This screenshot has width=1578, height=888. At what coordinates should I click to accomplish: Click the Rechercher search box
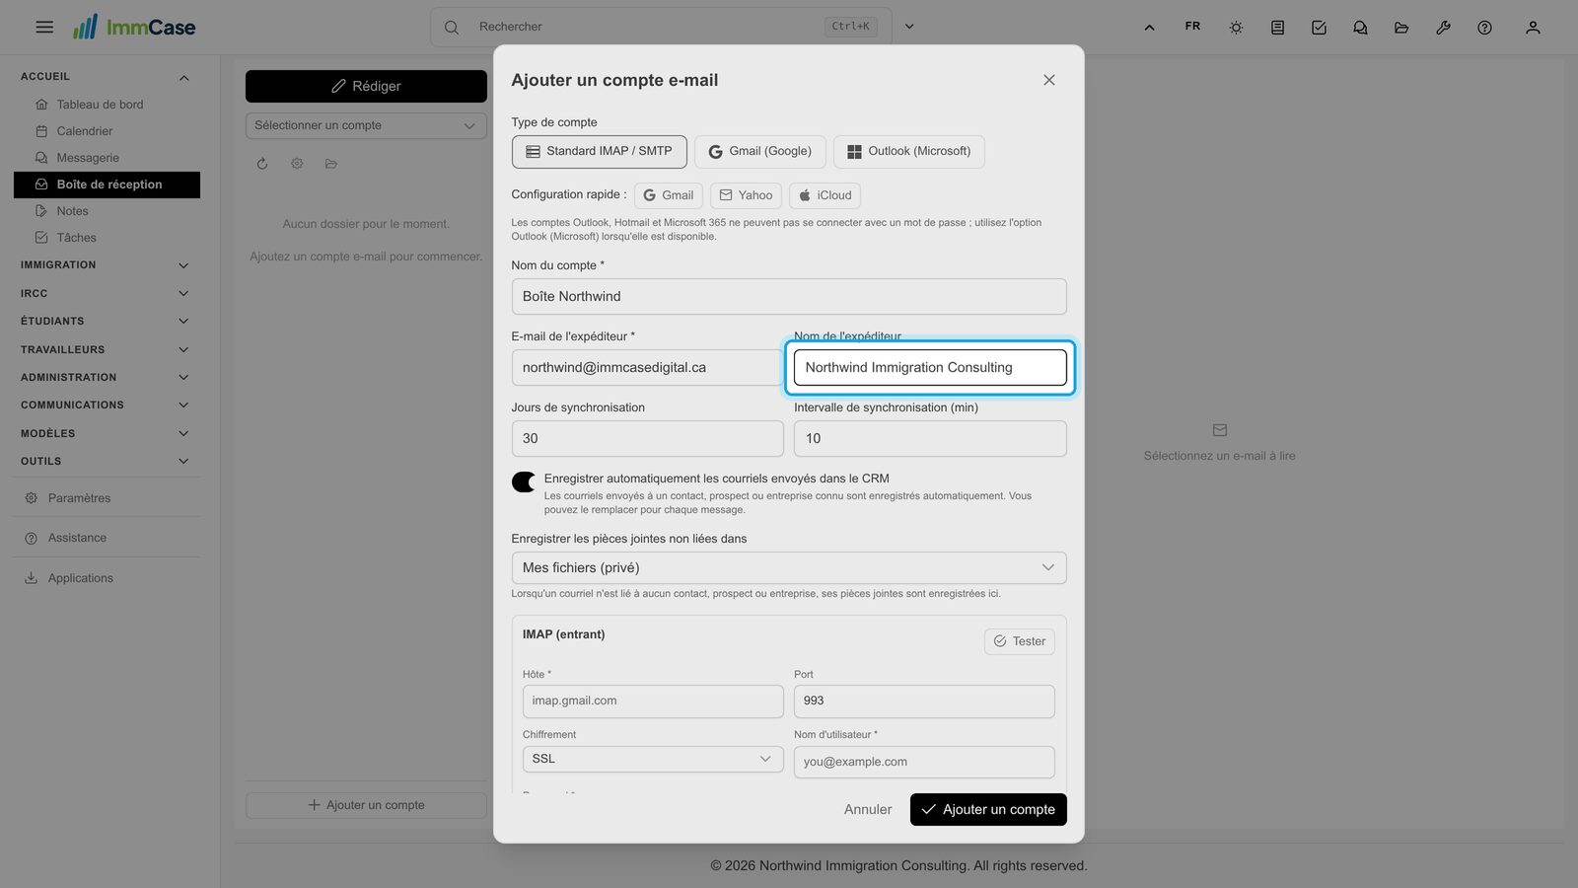(661, 27)
